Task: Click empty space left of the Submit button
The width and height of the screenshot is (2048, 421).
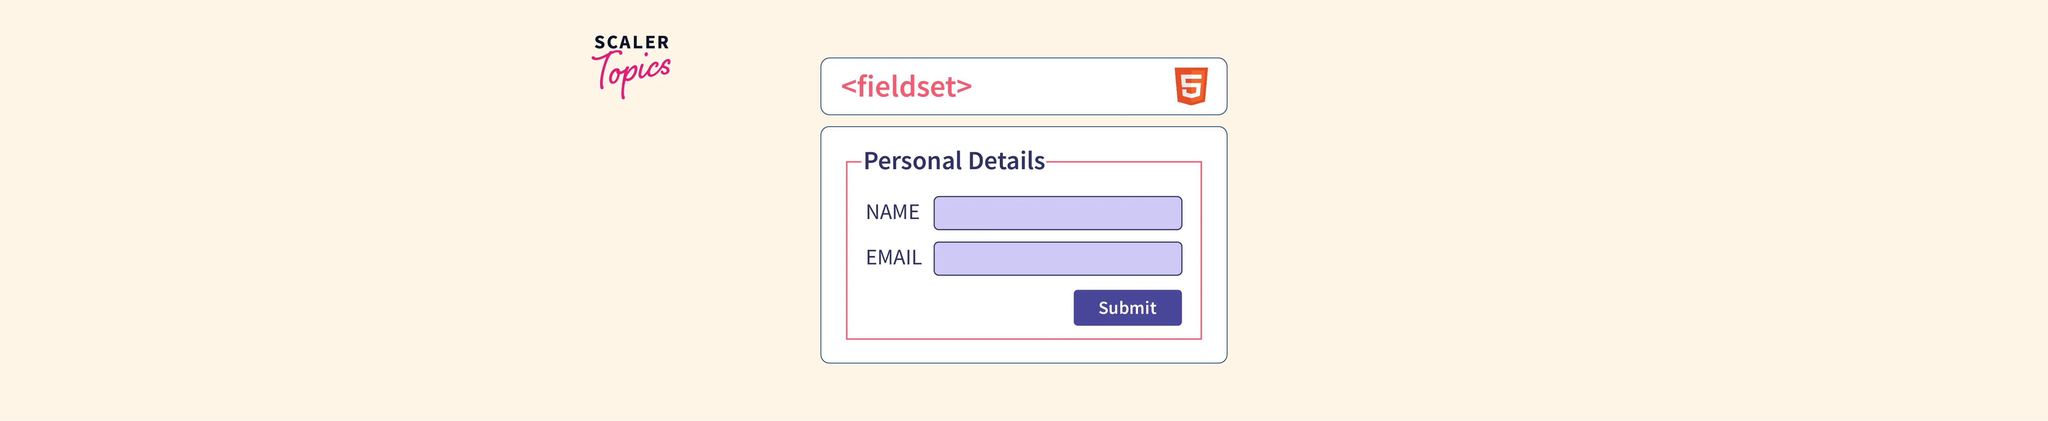Action: pos(962,308)
